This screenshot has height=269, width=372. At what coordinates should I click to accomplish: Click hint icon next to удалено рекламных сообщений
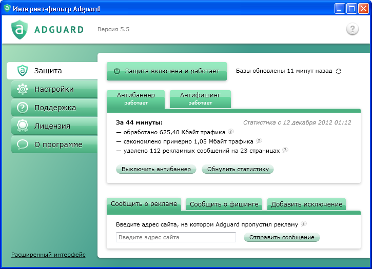(x=285, y=150)
